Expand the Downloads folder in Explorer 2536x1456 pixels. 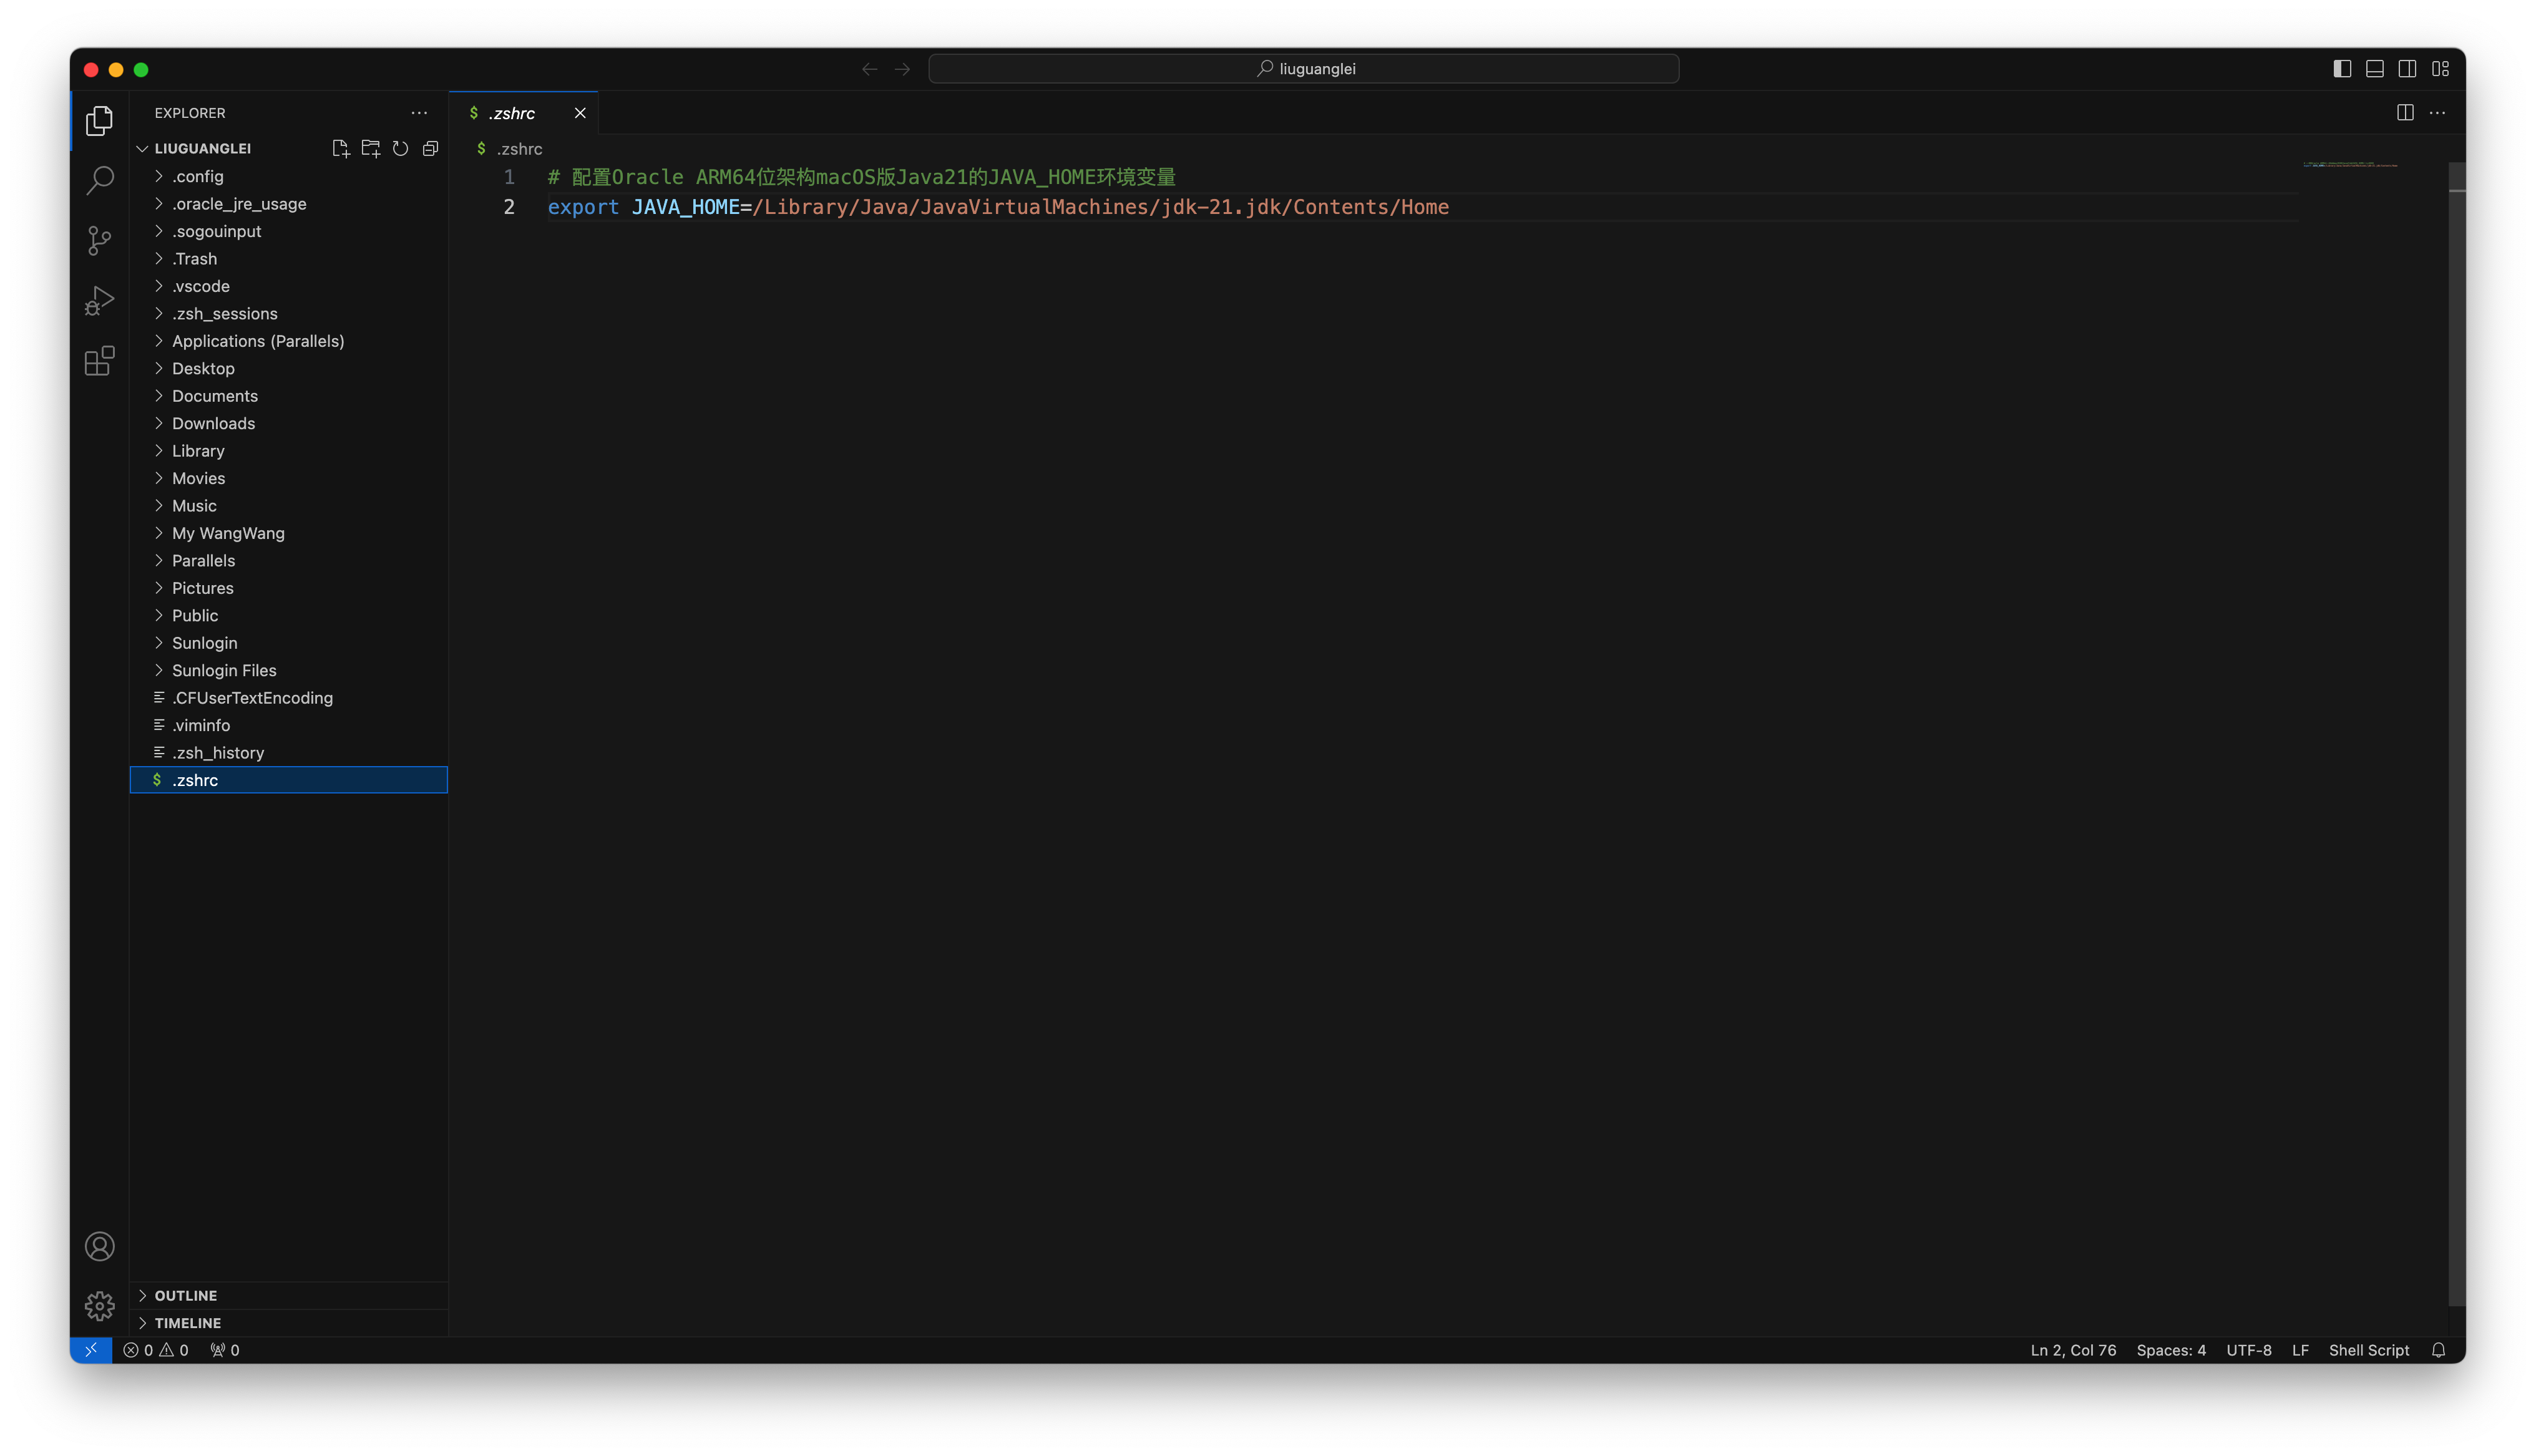(x=213, y=422)
